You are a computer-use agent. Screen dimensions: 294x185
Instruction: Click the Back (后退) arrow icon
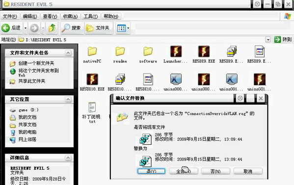tap(5, 28)
